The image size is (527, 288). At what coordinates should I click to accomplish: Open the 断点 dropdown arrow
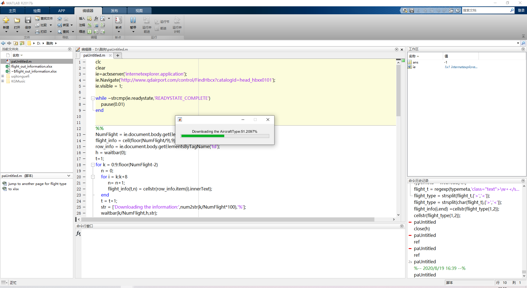[x=119, y=32]
